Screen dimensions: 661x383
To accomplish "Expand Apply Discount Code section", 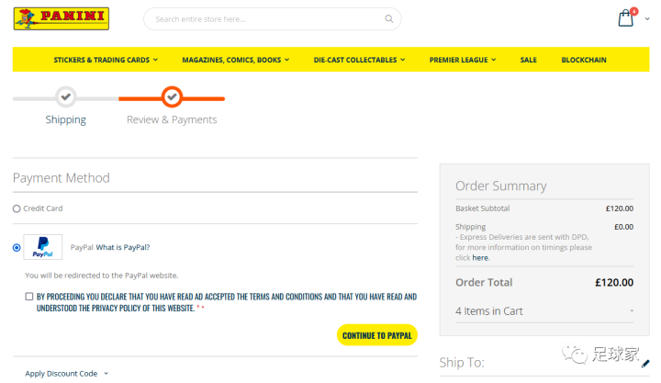I will [66, 374].
